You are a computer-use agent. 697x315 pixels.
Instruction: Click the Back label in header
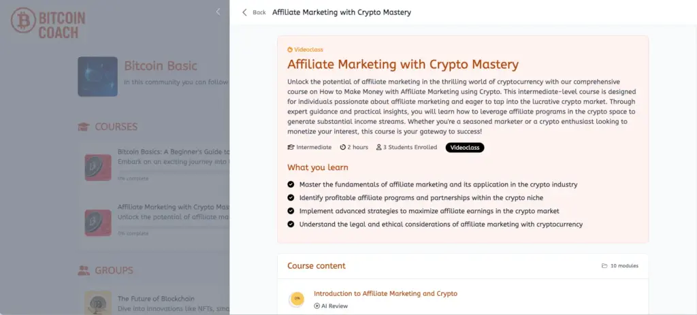click(259, 12)
